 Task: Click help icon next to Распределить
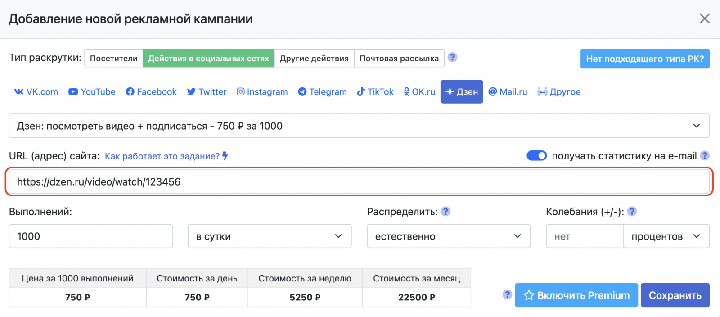[445, 211]
